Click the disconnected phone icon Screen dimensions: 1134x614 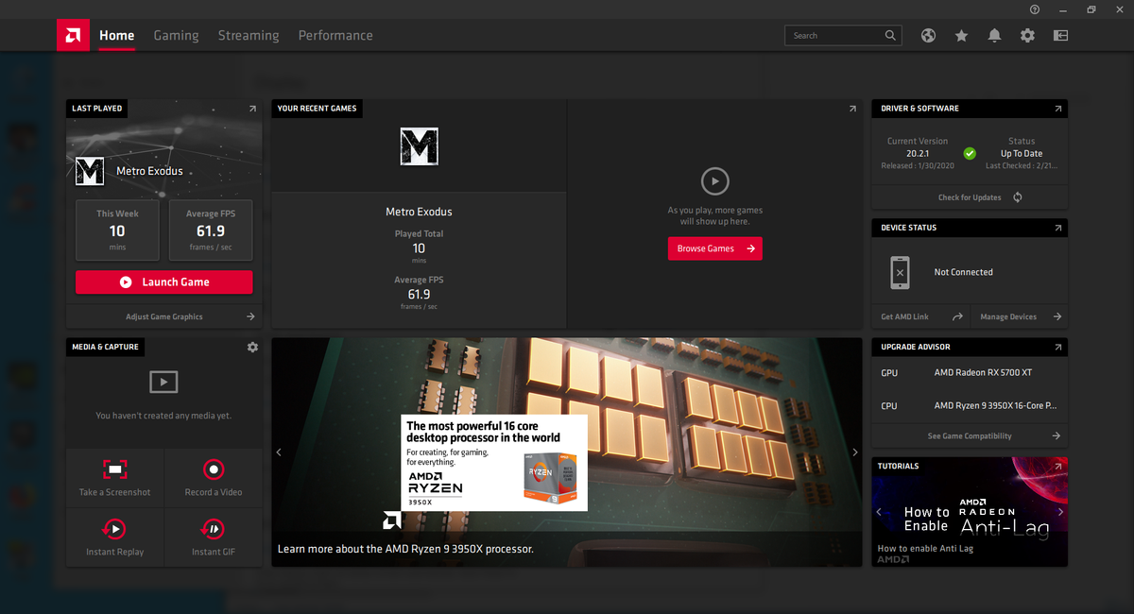point(900,272)
